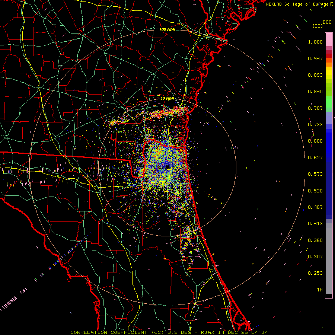335x335 pixels.
Task: Click the 0.680 legend value
Action: pos(315,141)
